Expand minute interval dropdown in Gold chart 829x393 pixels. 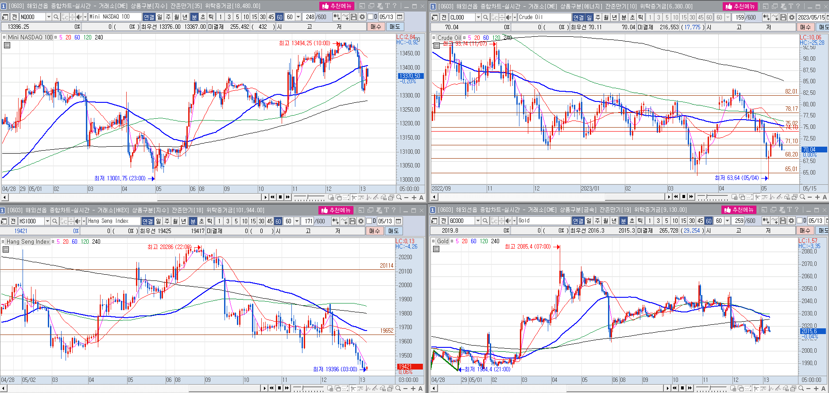(x=727, y=220)
